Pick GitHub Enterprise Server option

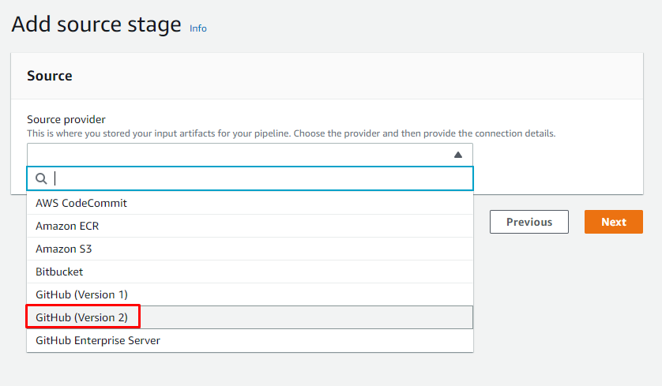click(98, 340)
